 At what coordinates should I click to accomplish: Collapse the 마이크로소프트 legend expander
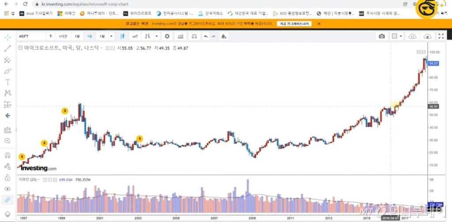(20, 48)
